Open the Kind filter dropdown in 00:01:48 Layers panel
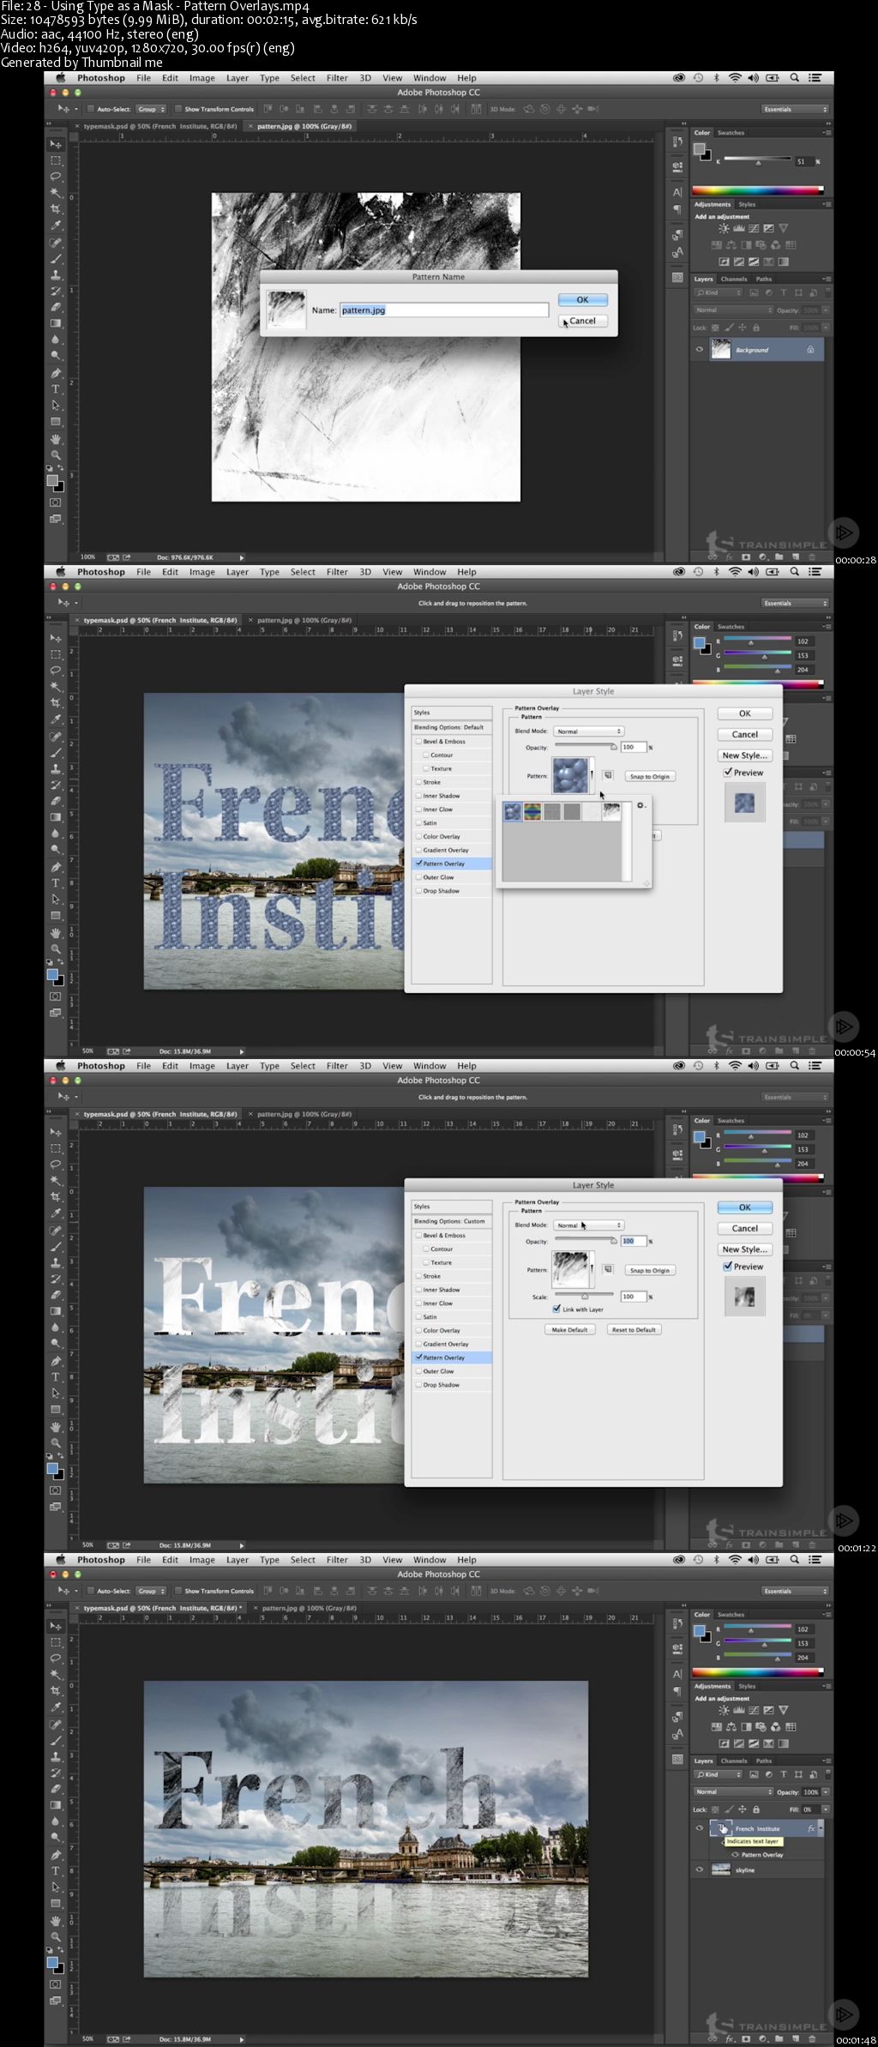878x2047 pixels. [x=719, y=1774]
